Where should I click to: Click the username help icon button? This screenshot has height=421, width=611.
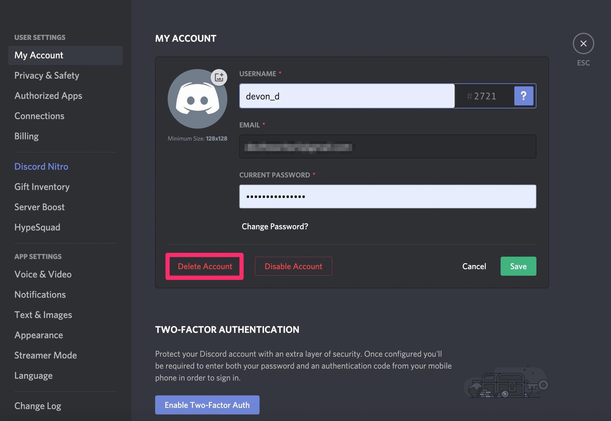coord(524,96)
